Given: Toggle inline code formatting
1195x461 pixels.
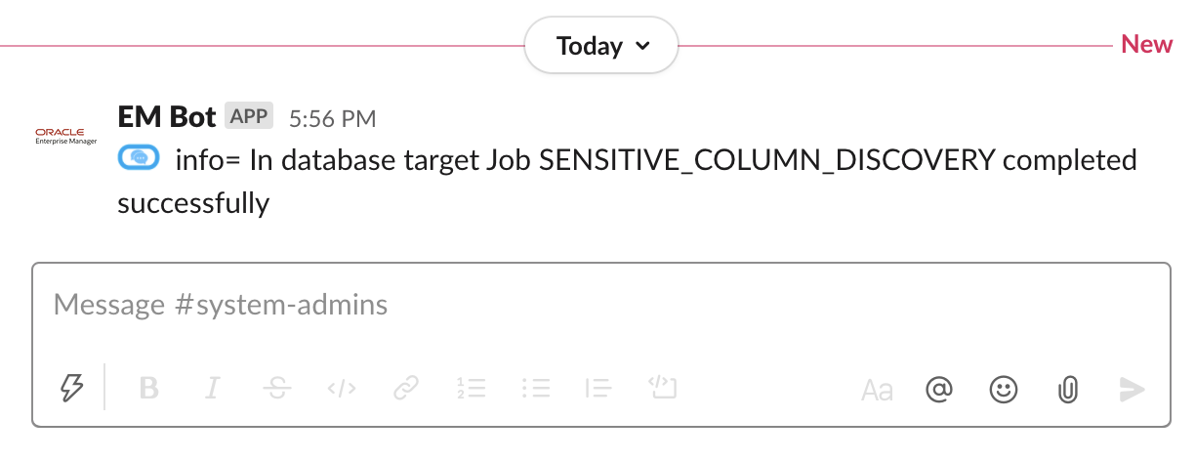Looking at the screenshot, I should (341, 389).
